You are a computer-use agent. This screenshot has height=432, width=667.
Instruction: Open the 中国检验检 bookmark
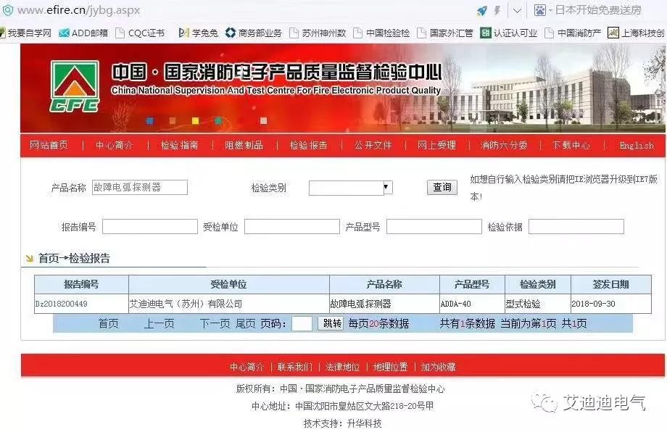tap(382, 33)
